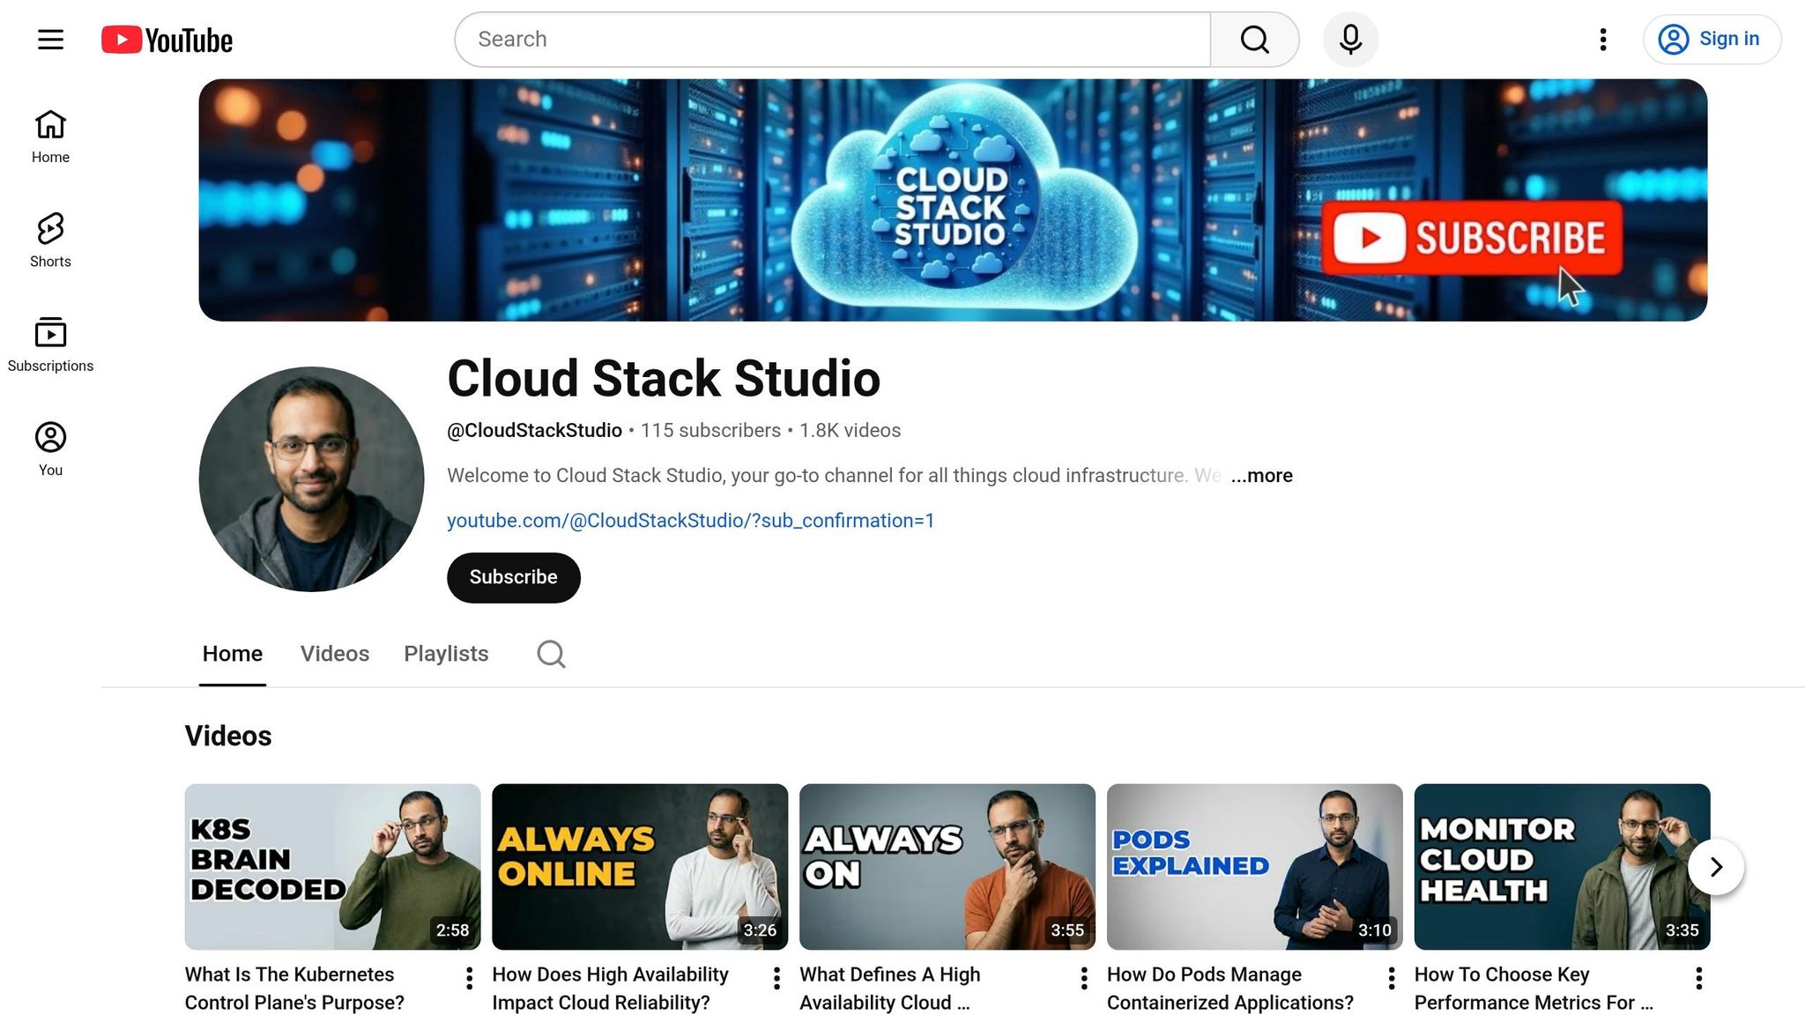
Task: Open the hamburger guide menu
Action: pos(50,40)
